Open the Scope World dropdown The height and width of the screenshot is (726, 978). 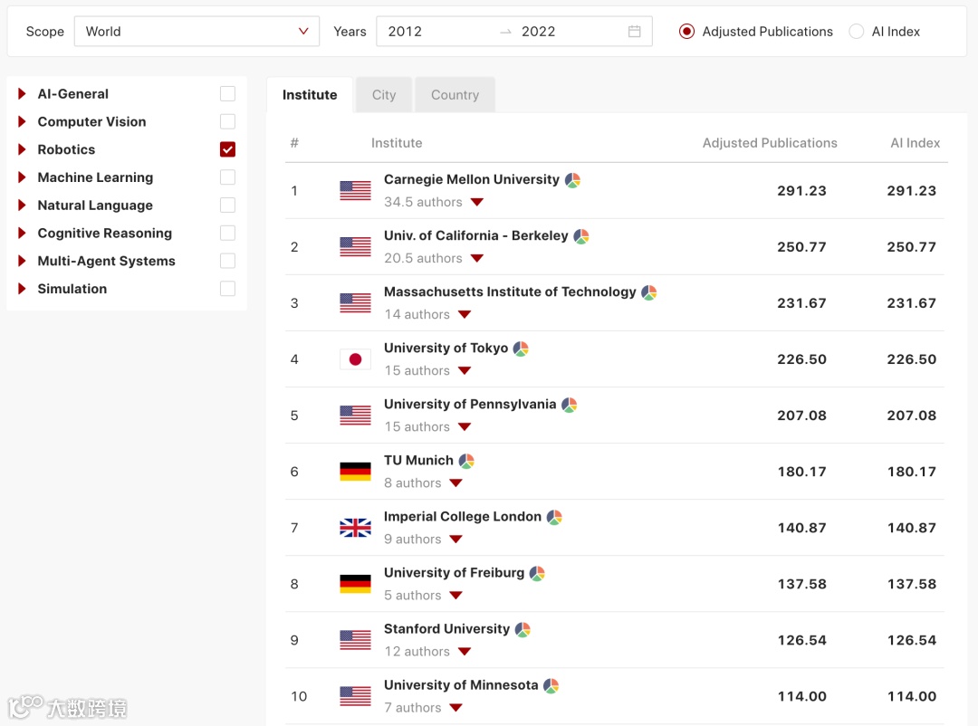point(197,31)
